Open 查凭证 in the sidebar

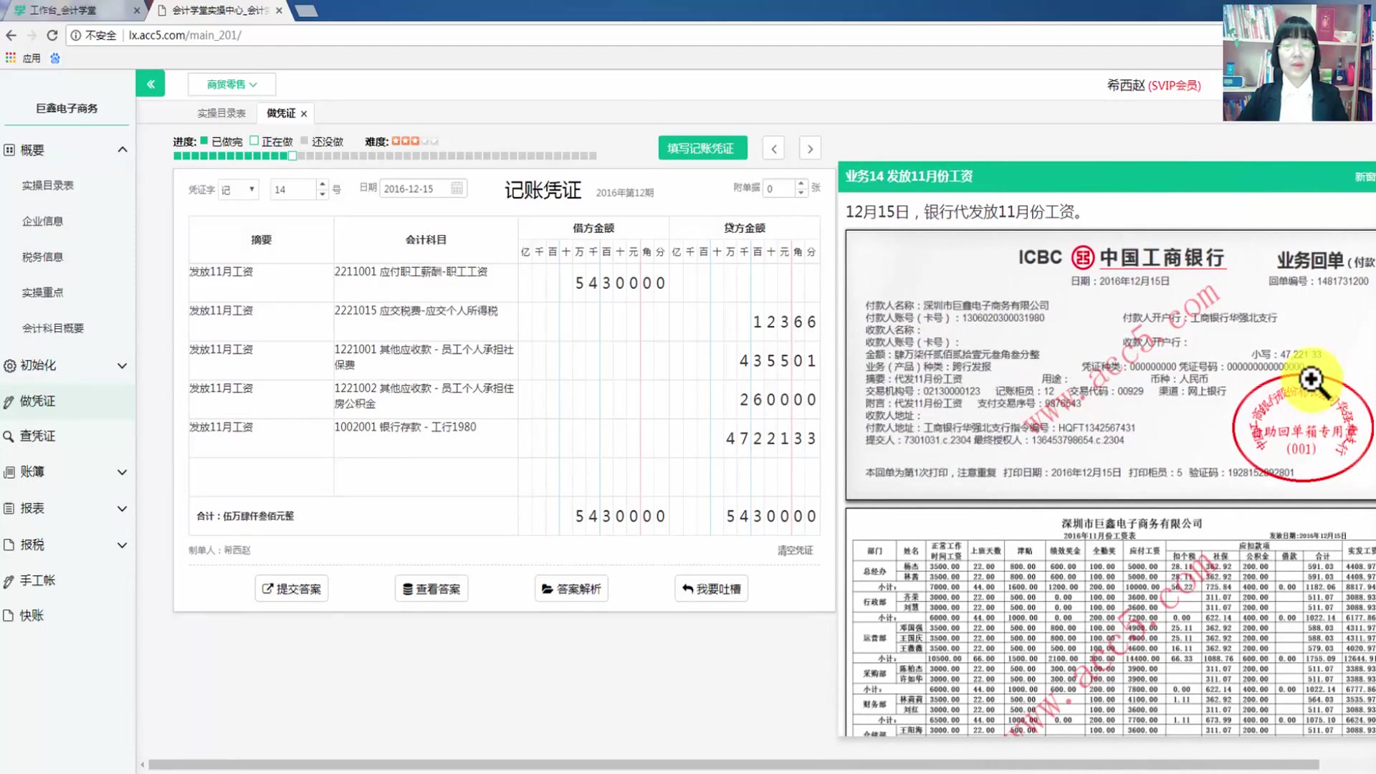tap(37, 436)
